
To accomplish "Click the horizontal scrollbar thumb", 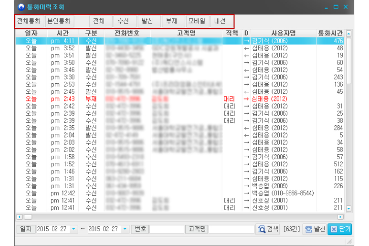I will click(27, 217).
